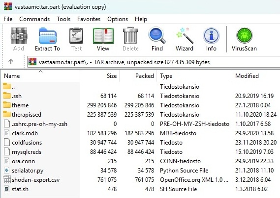Select the therapissed folder icon

(x=7, y=114)
